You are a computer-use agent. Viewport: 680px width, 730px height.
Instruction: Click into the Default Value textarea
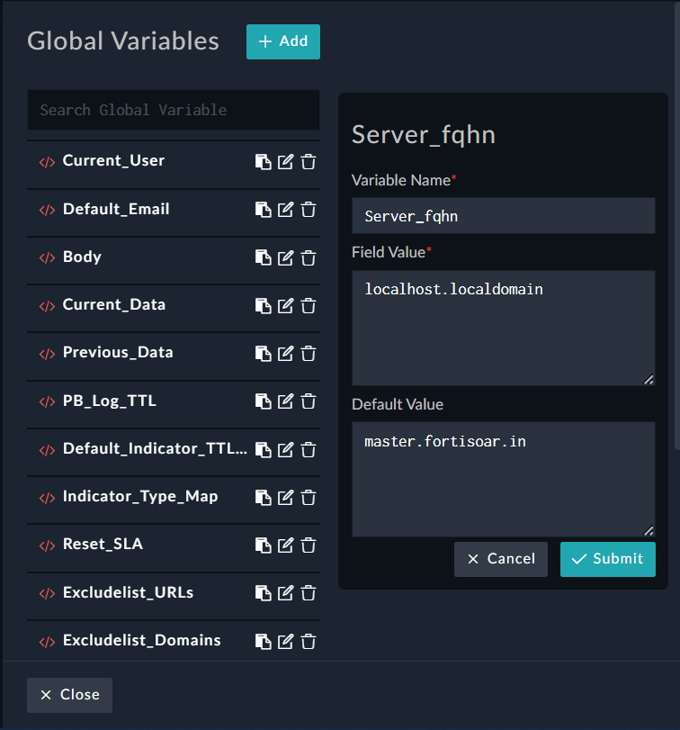click(x=503, y=480)
